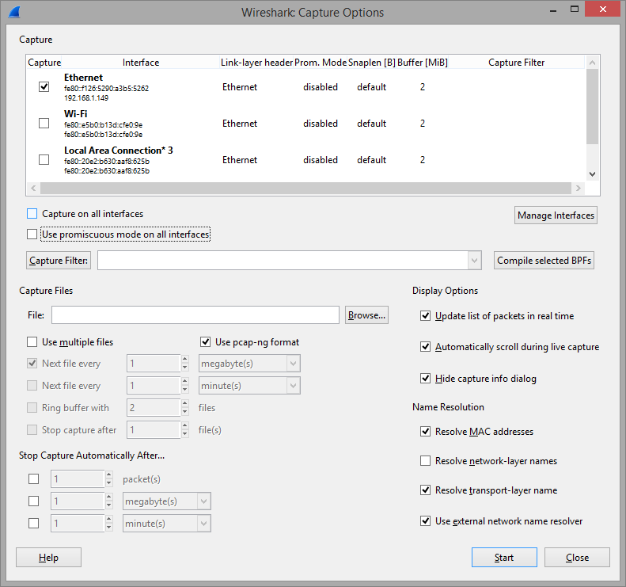Click the horizontal scrollbar right arrow
Screen dimensions: 626x587
578,189
